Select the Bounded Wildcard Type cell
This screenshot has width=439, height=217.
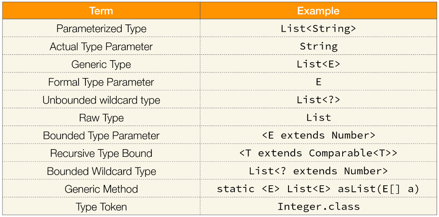coord(101,171)
